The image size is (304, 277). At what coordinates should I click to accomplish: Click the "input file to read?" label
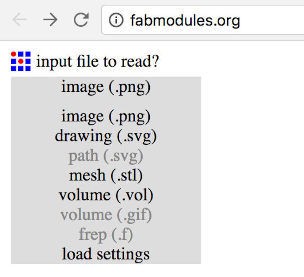pyautogui.click(x=97, y=61)
